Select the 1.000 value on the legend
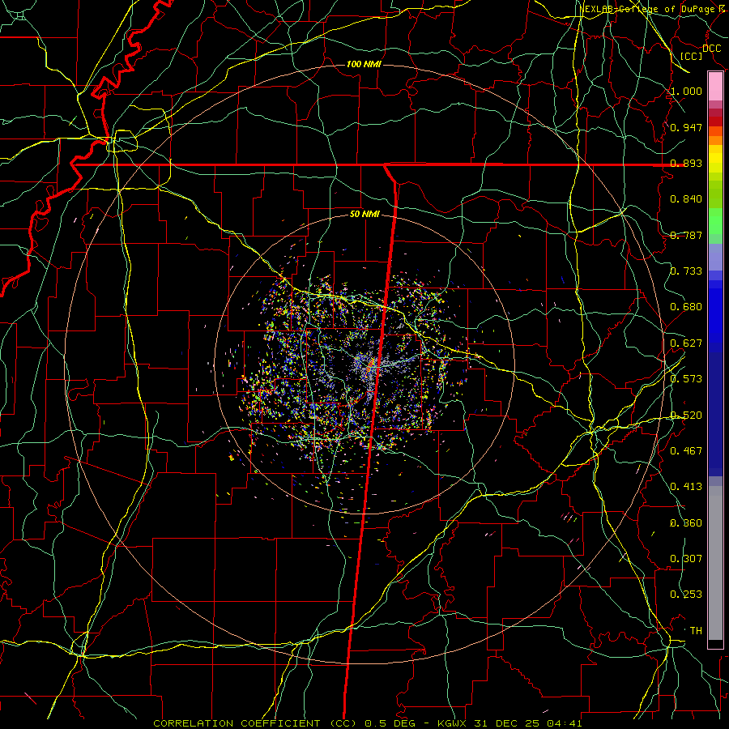729x729 pixels. click(x=686, y=91)
